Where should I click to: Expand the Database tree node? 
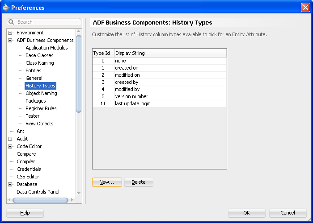(10, 184)
